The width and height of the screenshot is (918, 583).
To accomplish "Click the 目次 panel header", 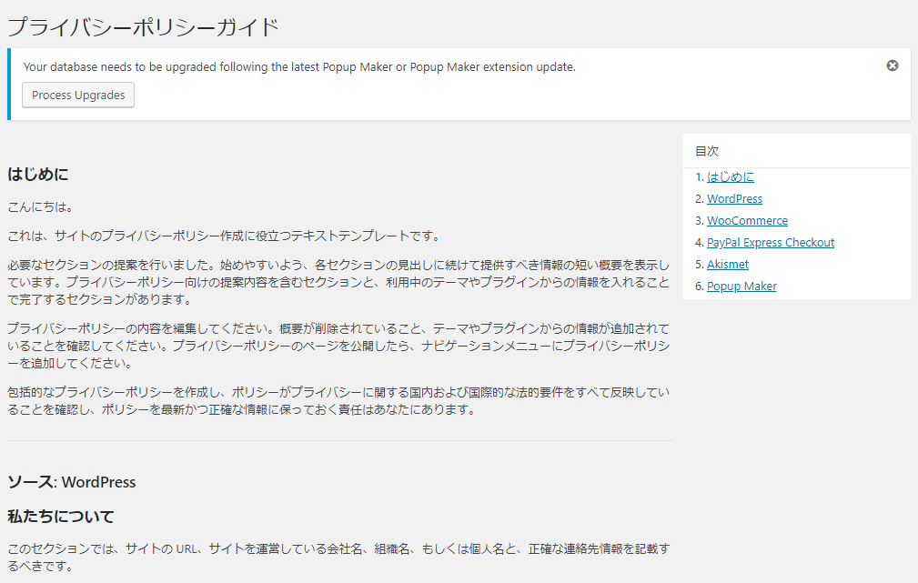I will tap(707, 151).
